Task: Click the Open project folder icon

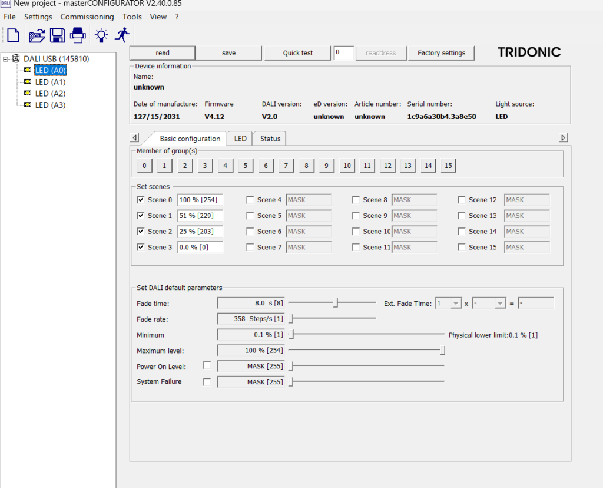Action: [x=37, y=35]
